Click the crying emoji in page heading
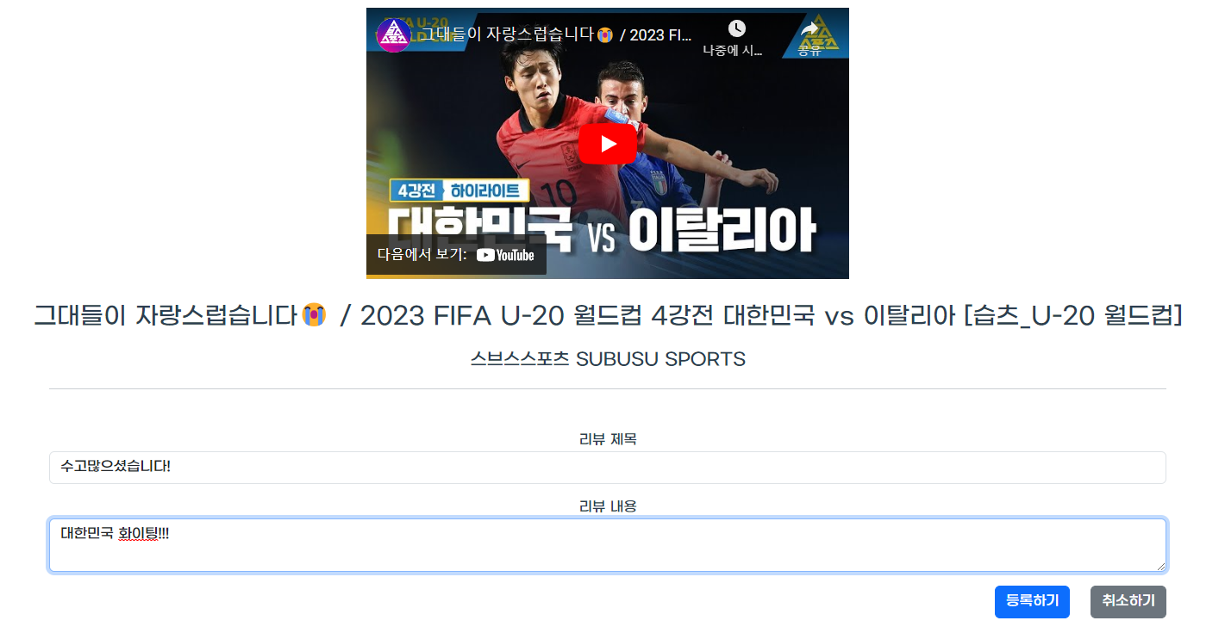1225x633 pixels. [x=314, y=315]
